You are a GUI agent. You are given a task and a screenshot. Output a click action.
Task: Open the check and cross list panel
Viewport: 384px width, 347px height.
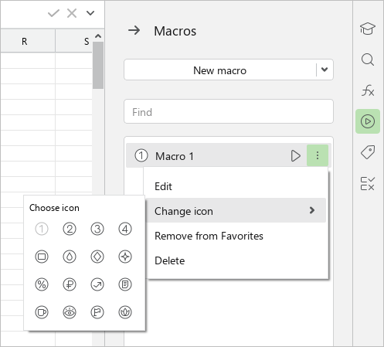368,183
